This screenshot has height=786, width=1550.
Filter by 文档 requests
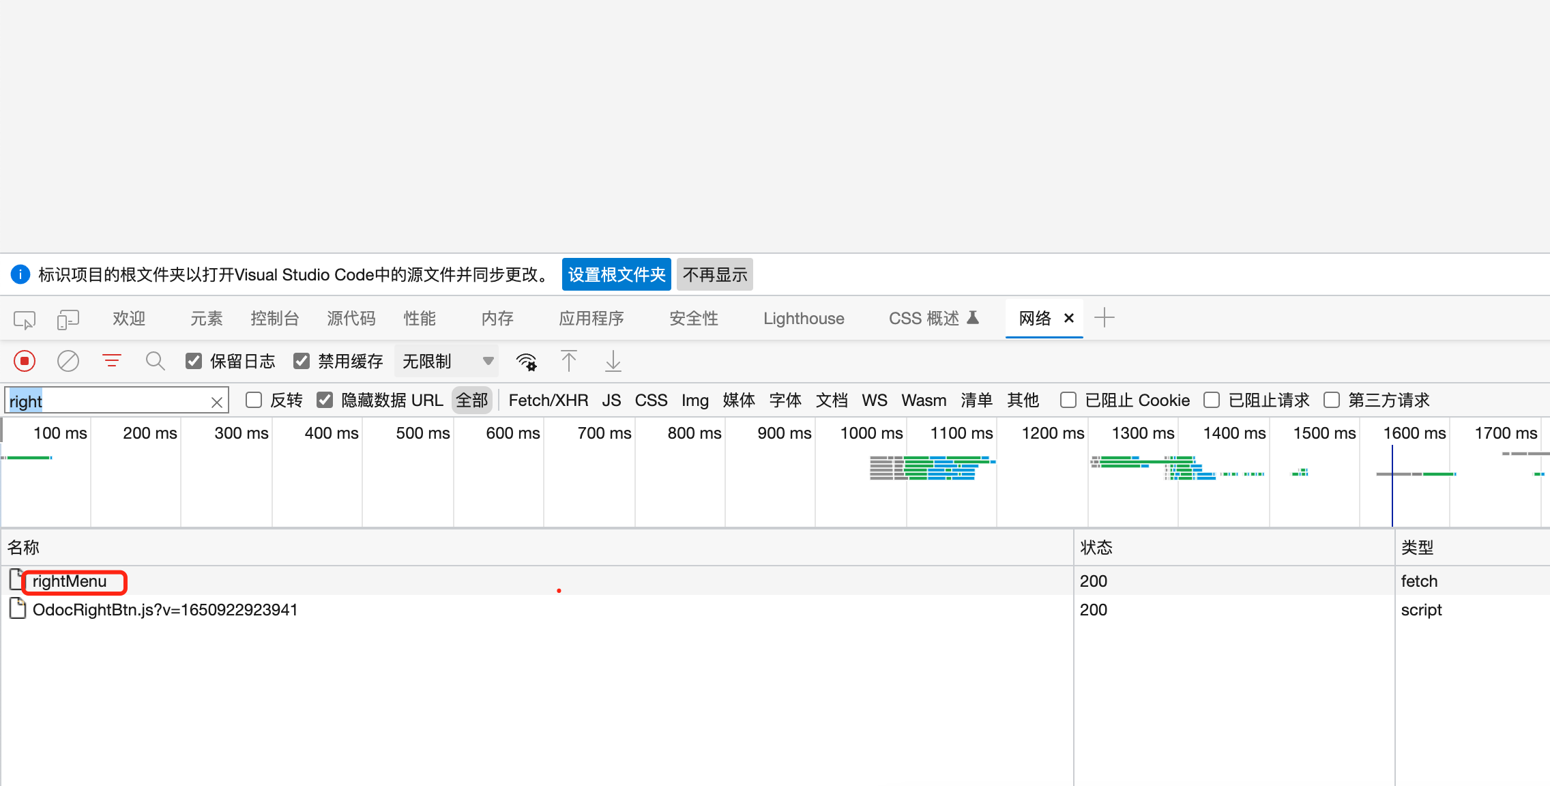(832, 400)
